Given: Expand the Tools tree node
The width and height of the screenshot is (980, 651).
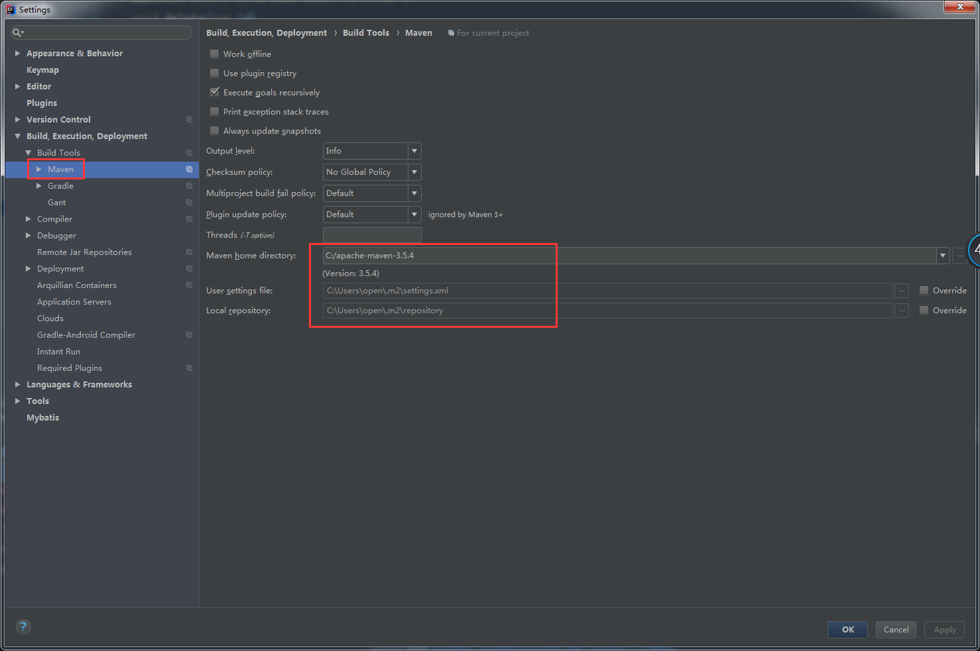Looking at the screenshot, I should [x=18, y=401].
